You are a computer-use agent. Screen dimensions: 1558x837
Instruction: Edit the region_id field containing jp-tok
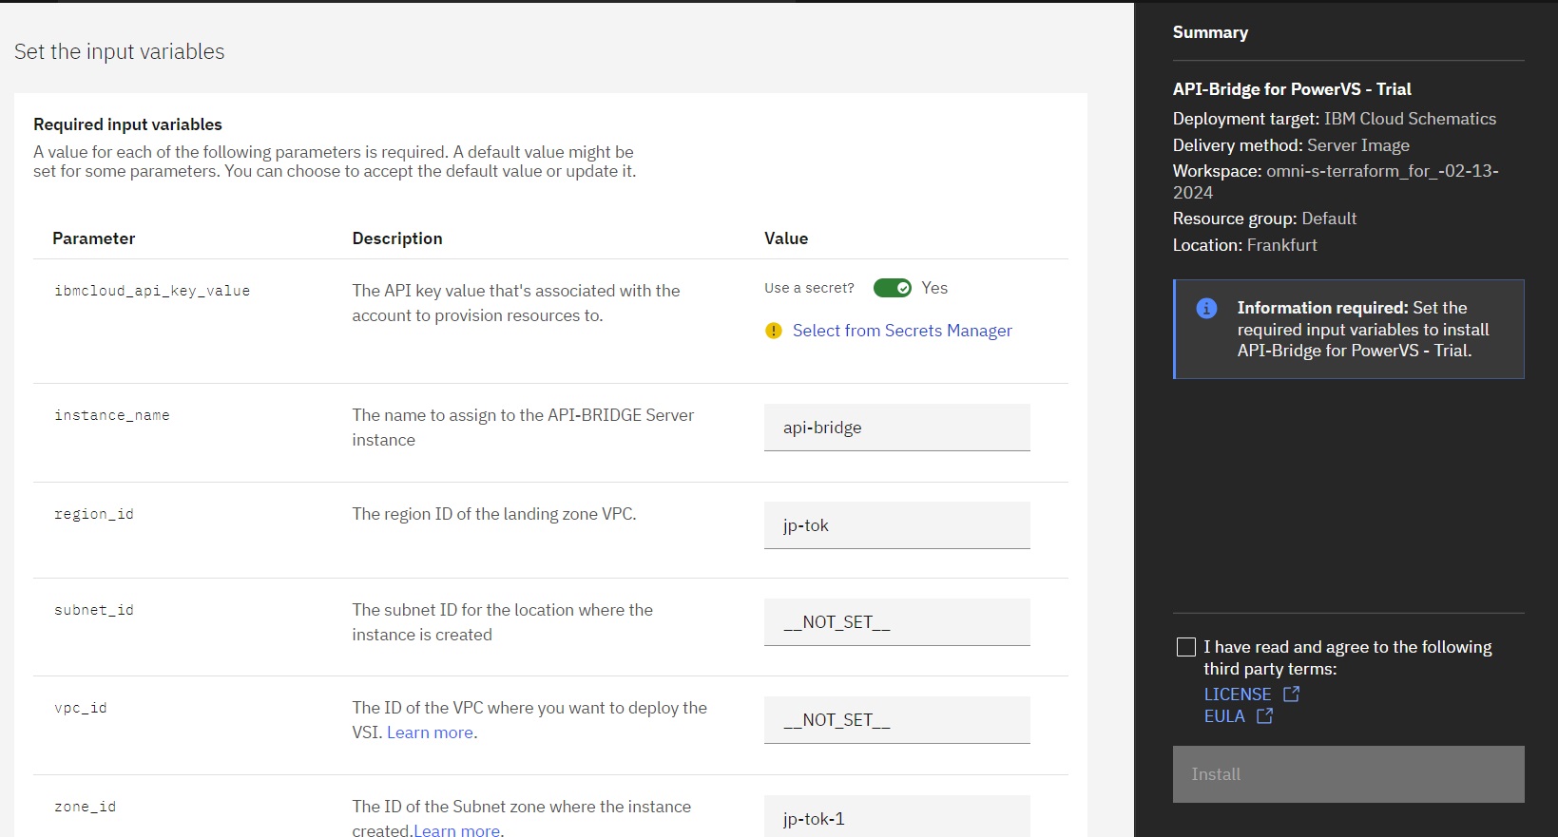pos(897,525)
